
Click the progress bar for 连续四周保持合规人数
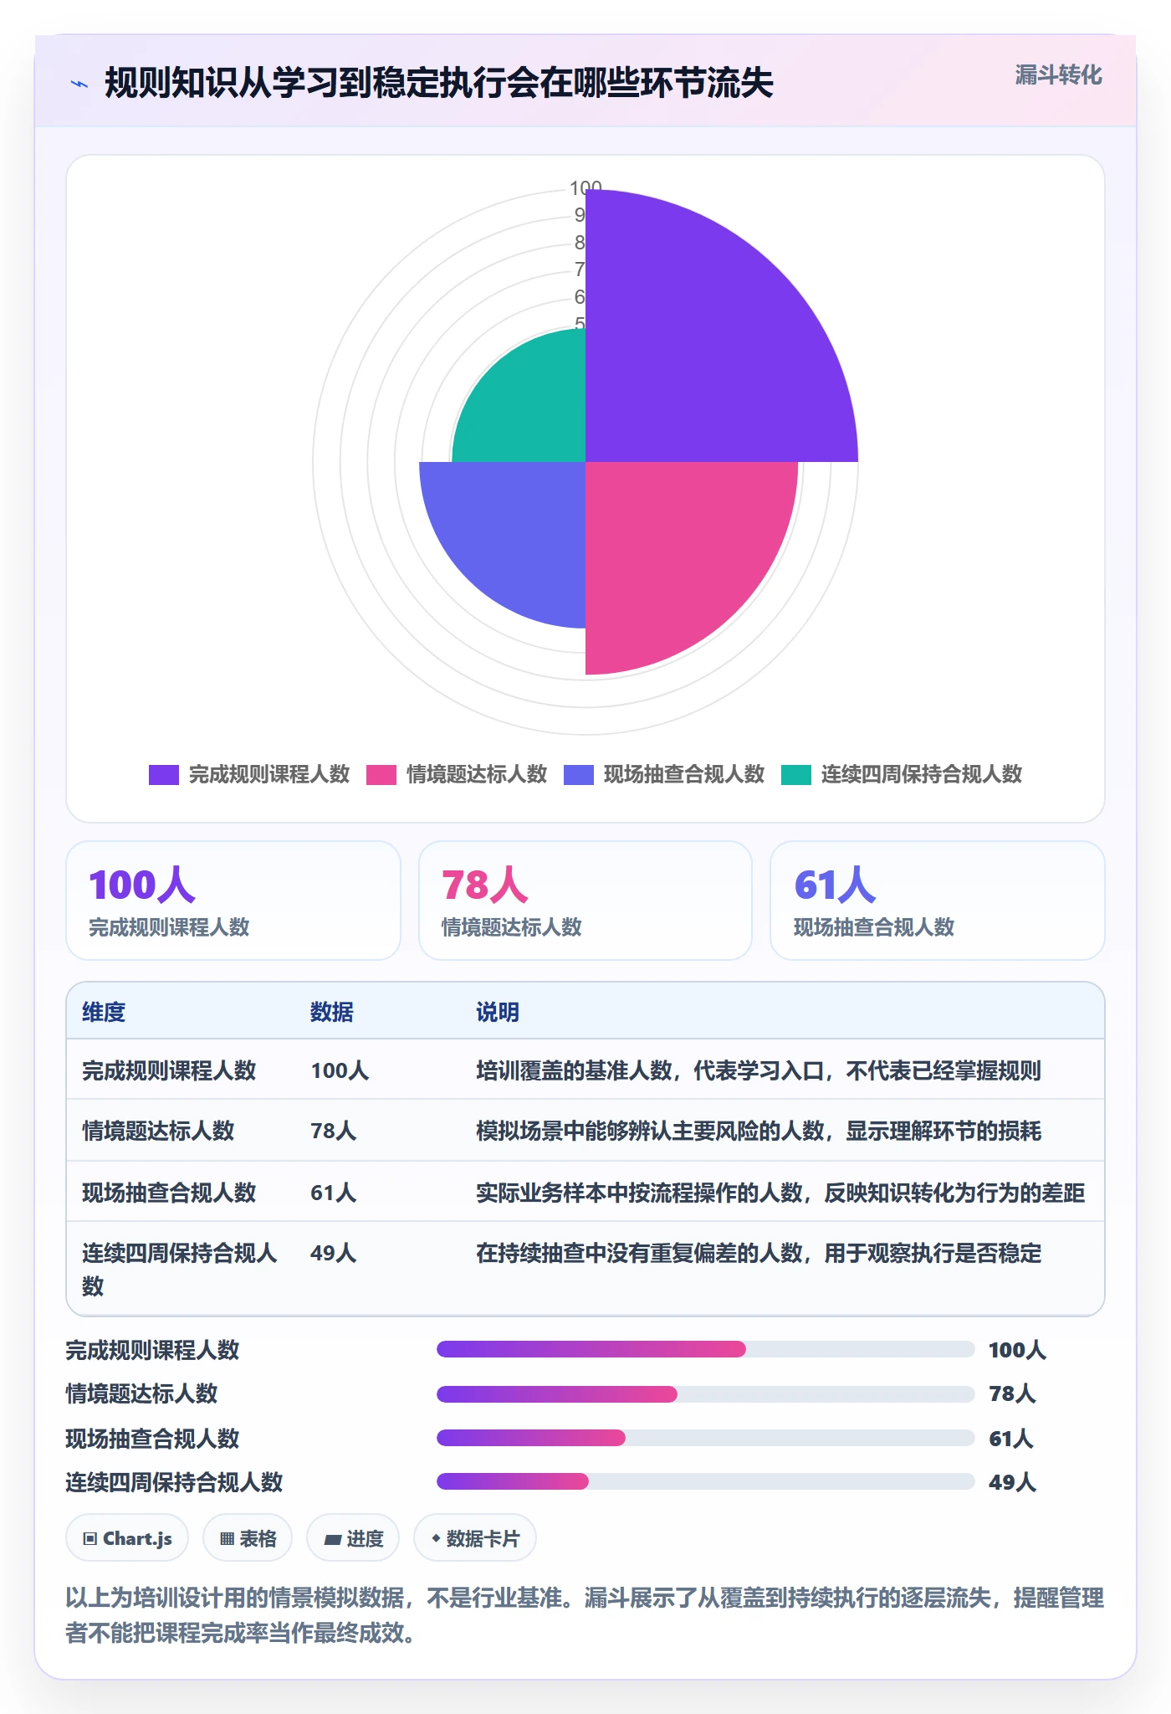click(706, 1481)
